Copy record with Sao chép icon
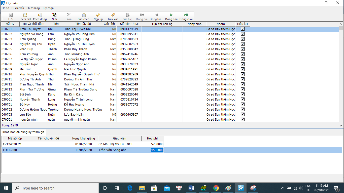 [84, 15]
